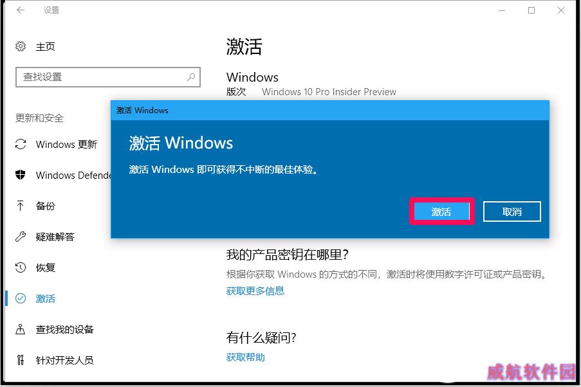The height and width of the screenshot is (387, 581).
Task: Select the Windows 更新 sync icon
Action: tap(21, 144)
